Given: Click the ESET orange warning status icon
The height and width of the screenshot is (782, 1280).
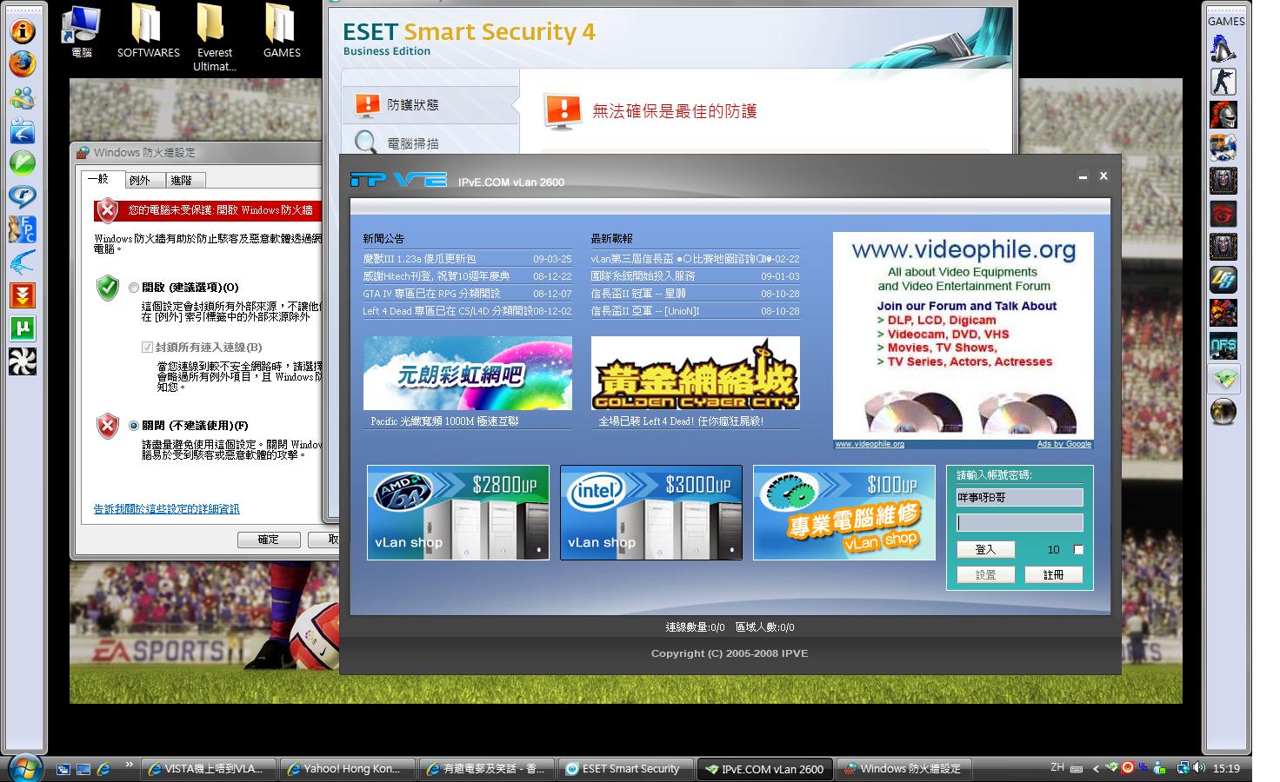Looking at the screenshot, I should tap(563, 110).
